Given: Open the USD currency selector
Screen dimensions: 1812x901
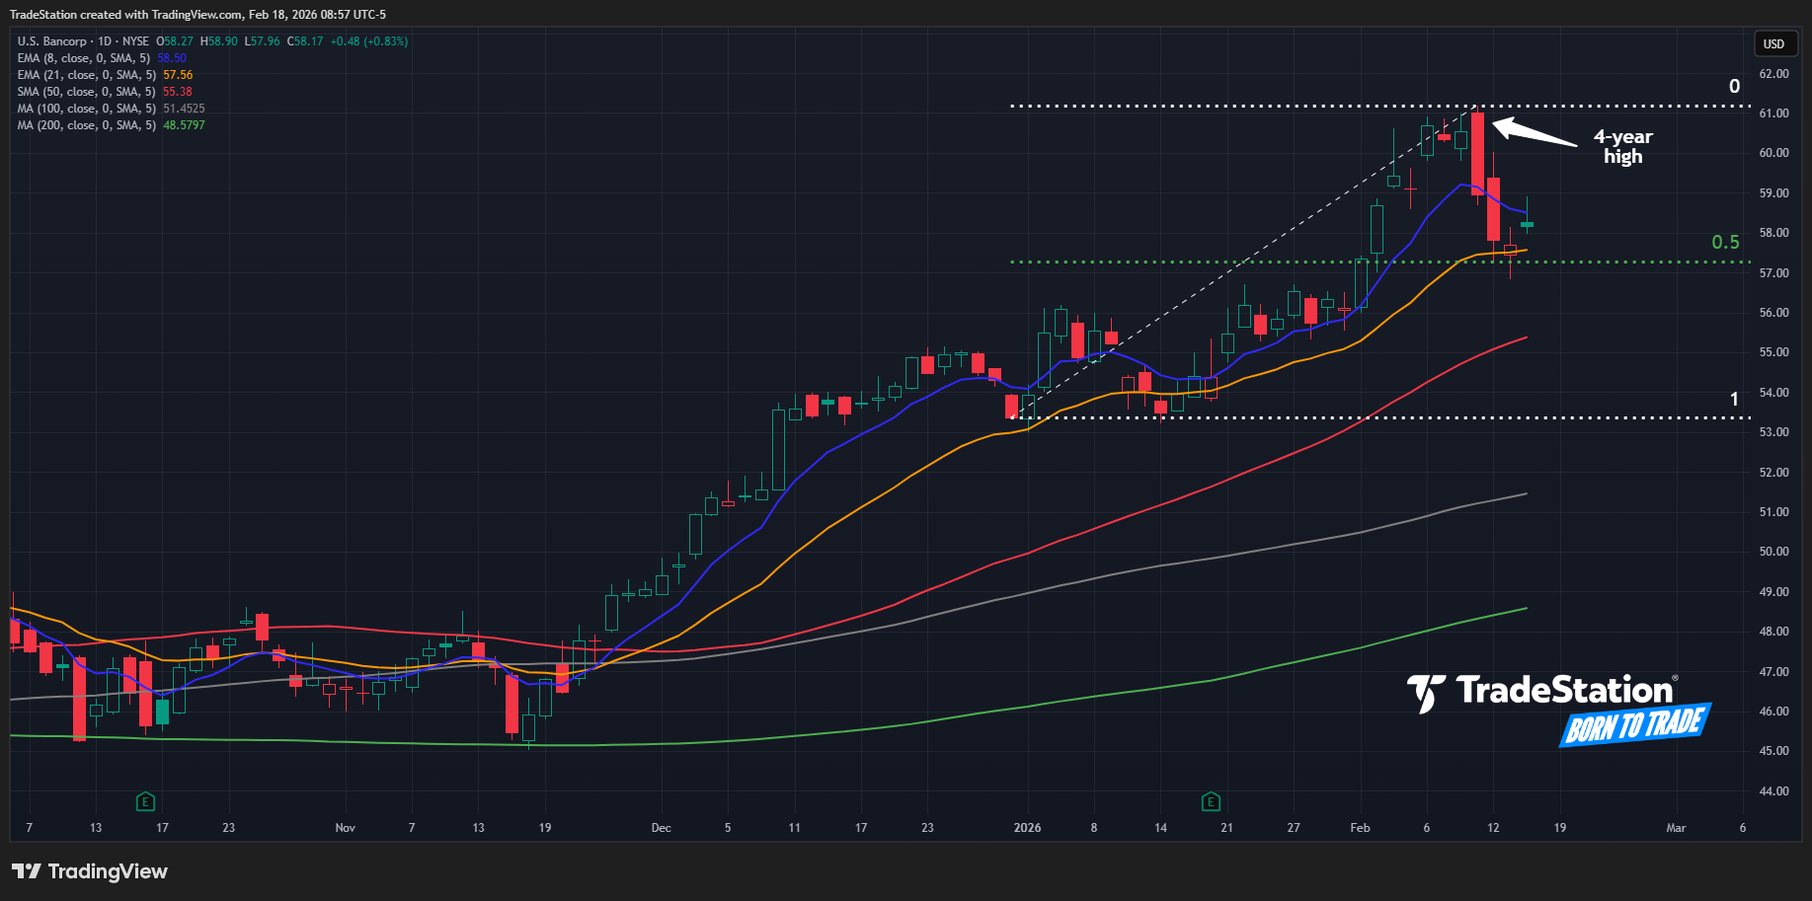Looking at the screenshot, I should pos(1773,43).
